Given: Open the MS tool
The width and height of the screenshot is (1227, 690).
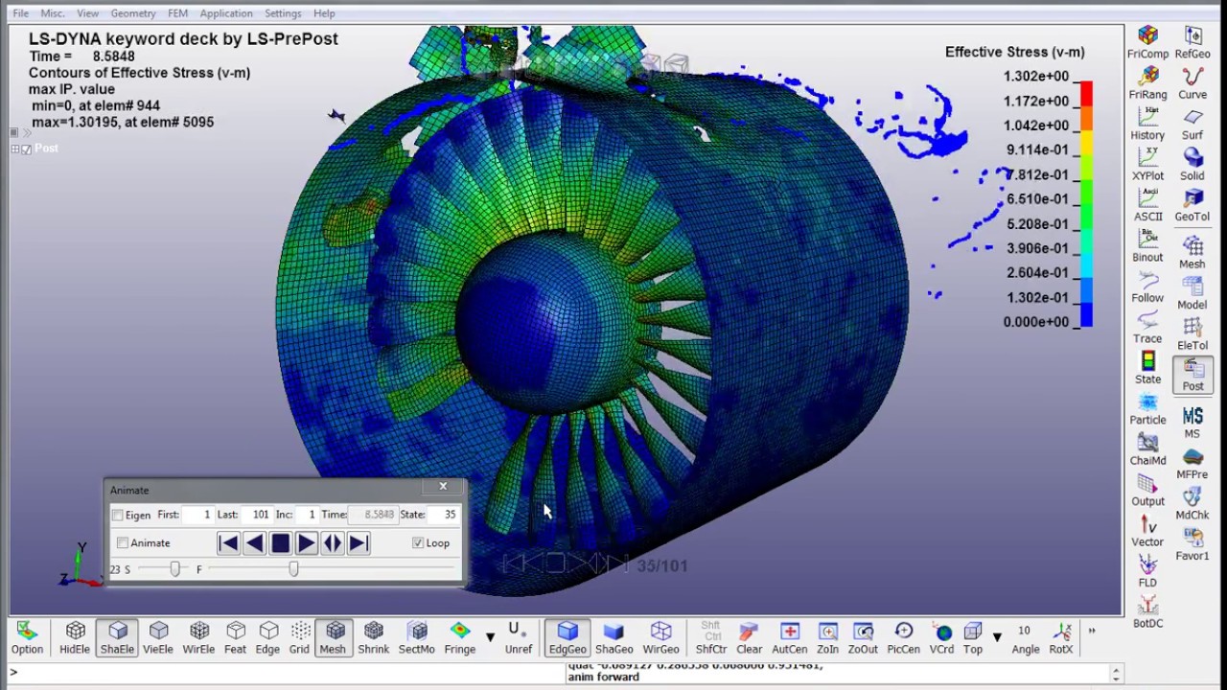Looking at the screenshot, I should [x=1192, y=423].
